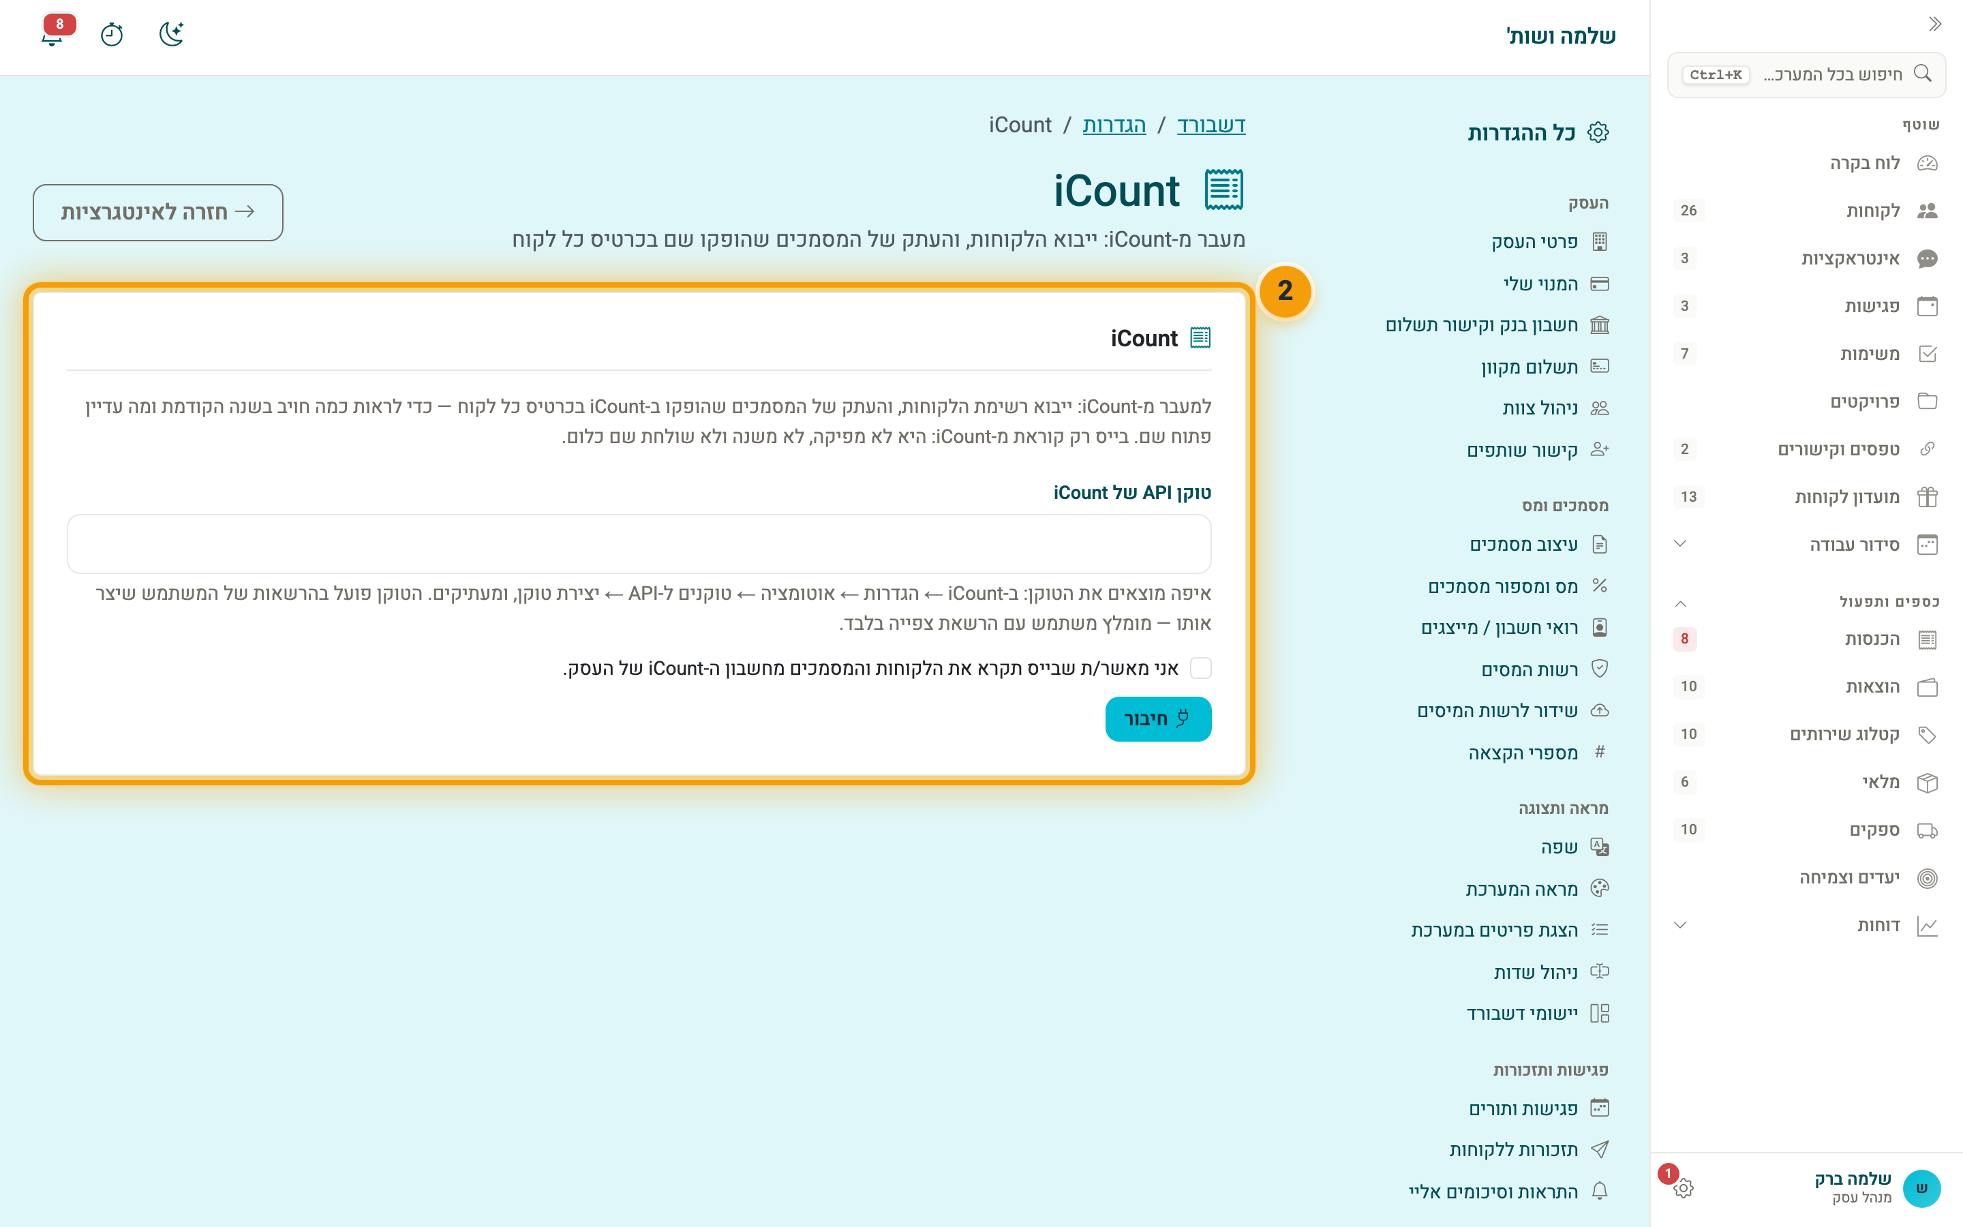
Task: Check the אני מאשר/ת consent checkbox
Action: [1200, 668]
